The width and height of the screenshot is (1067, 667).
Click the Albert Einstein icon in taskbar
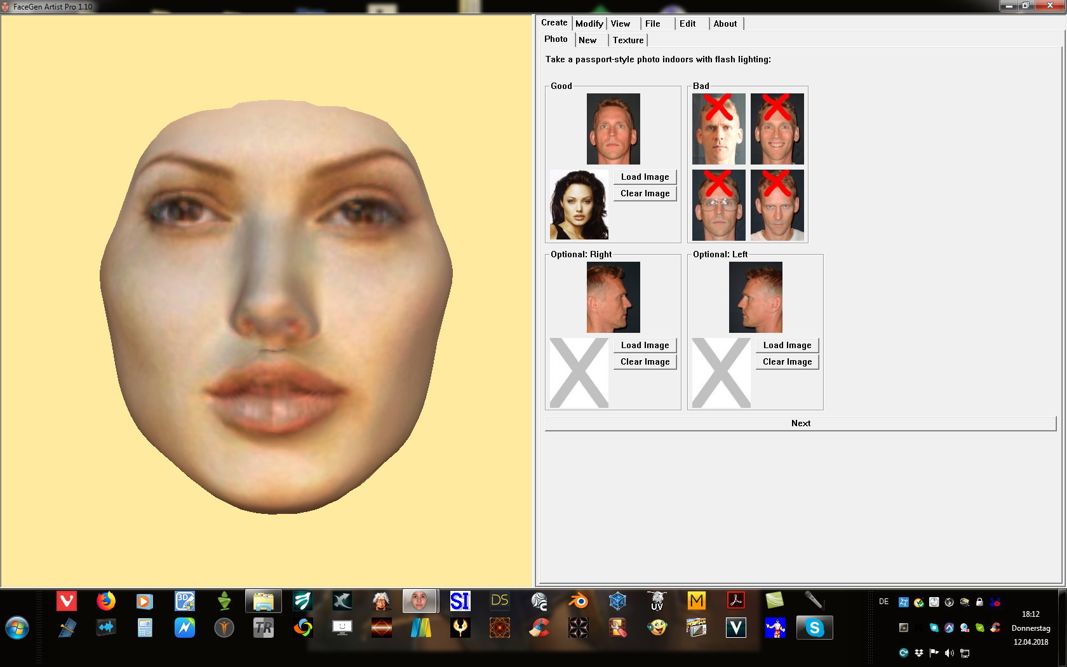pos(381,600)
